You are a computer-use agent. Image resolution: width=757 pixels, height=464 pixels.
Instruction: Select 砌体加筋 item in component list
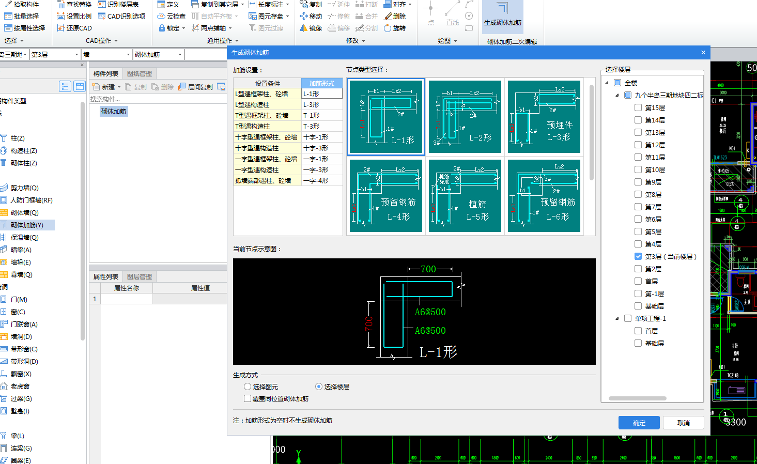114,111
